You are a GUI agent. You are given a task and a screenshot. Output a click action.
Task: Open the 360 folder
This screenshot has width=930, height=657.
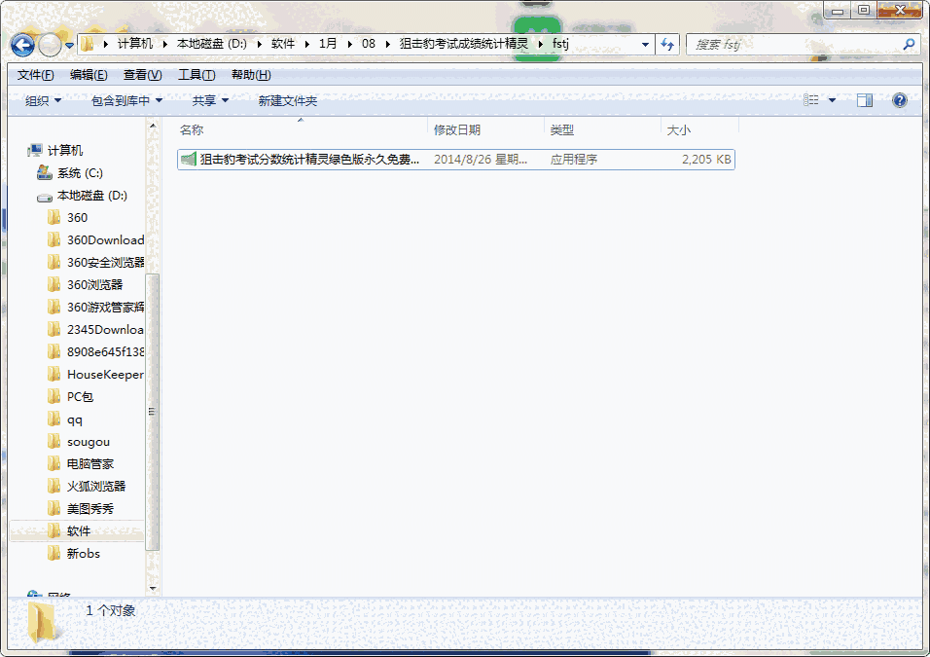click(x=77, y=218)
